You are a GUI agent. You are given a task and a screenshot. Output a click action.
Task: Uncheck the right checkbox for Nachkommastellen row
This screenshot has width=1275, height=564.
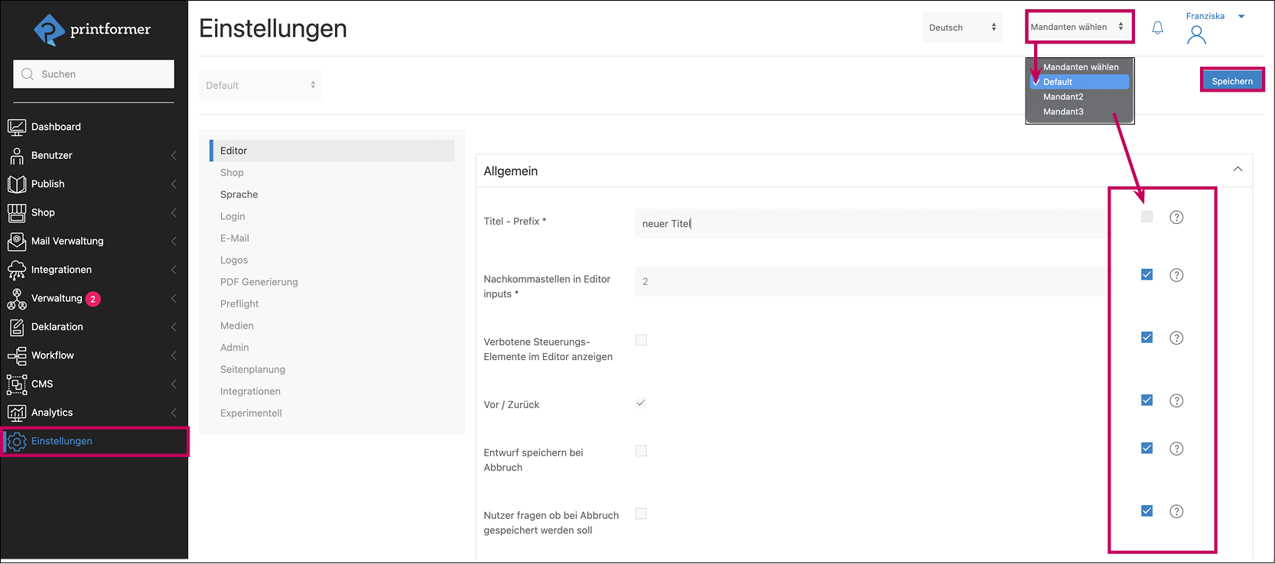pos(1147,275)
